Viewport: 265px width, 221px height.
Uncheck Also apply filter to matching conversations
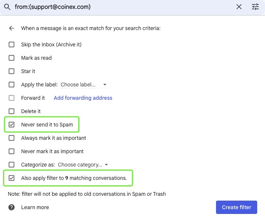12,178
